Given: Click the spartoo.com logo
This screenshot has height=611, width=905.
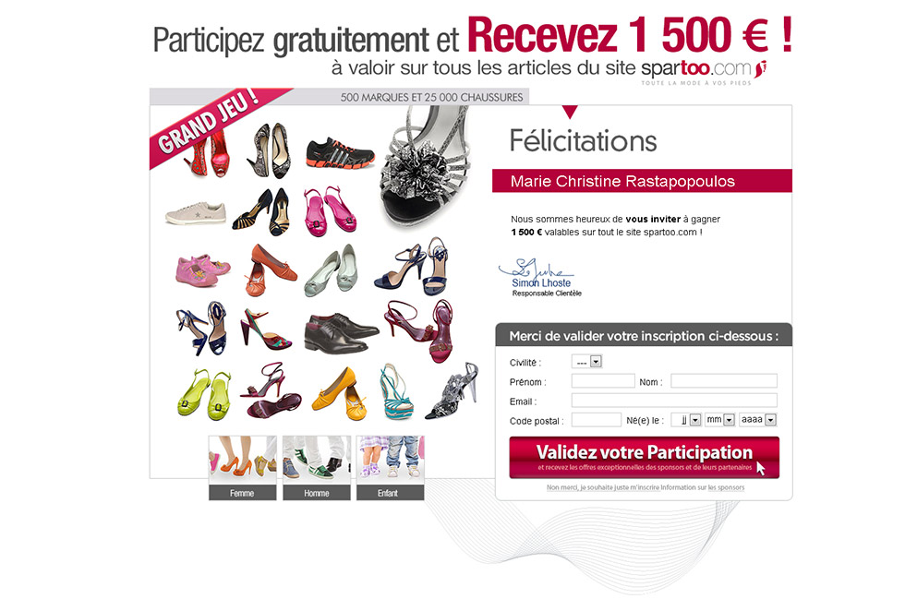Looking at the screenshot, I should [704, 71].
